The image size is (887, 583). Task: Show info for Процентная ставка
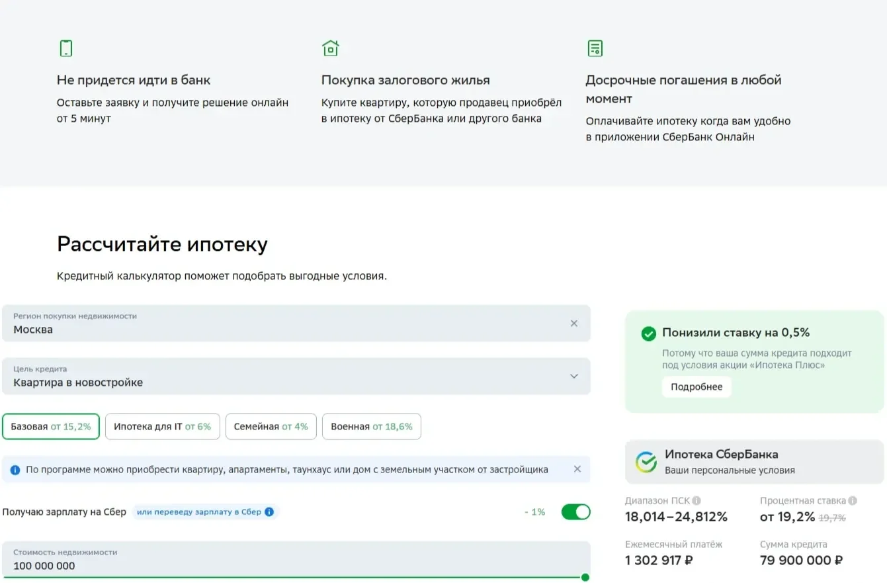tap(853, 501)
